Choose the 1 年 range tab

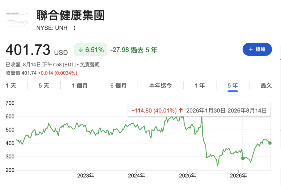(x=200, y=85)
